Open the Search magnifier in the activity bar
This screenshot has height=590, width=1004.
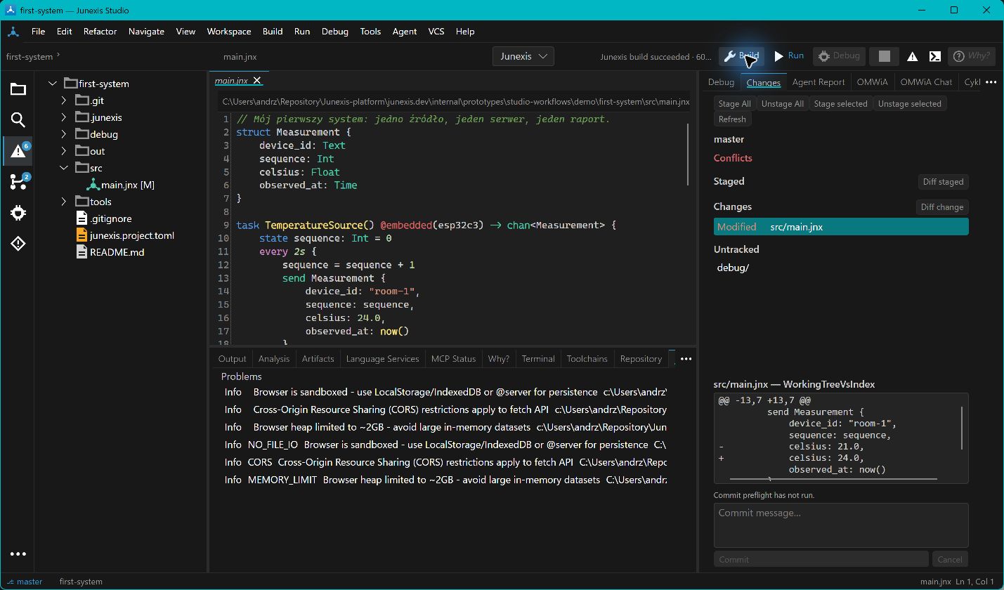(x=18, y=119)
